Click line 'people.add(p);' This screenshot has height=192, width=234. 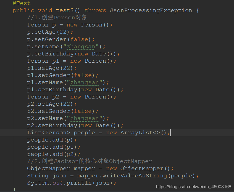tap(52, 140)
